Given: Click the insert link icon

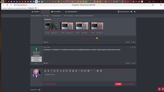Looking at the screenshot, I should coord(70,71).
